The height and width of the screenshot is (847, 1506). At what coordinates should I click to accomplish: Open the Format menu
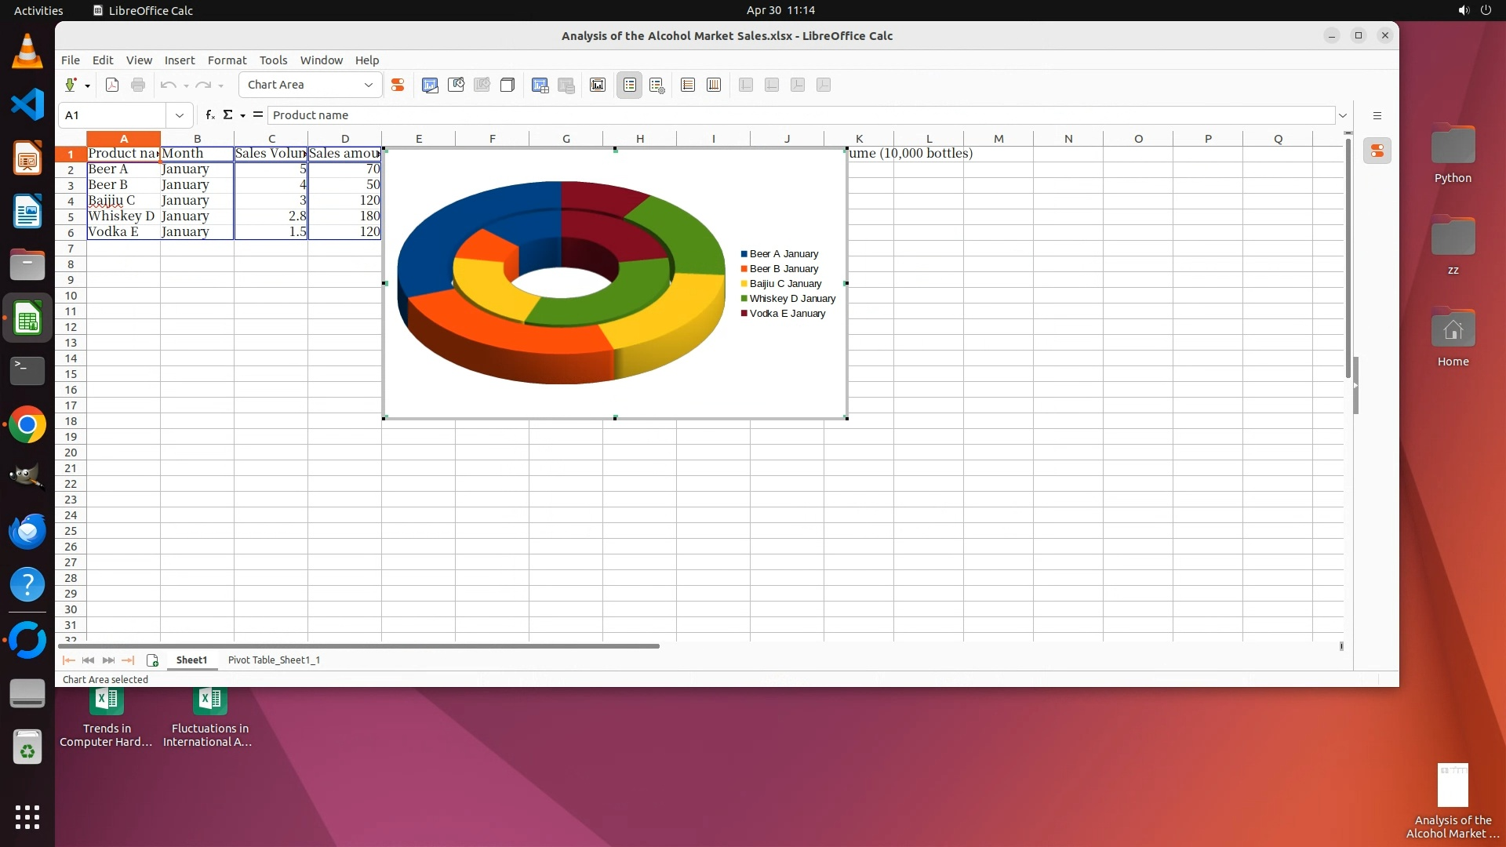(227, 60)
